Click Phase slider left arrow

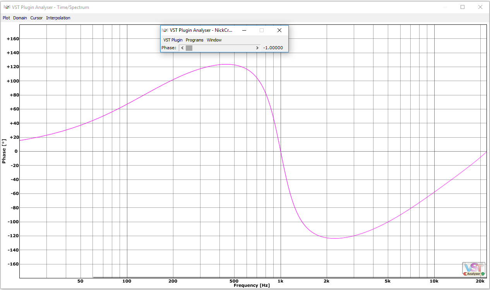182,48
